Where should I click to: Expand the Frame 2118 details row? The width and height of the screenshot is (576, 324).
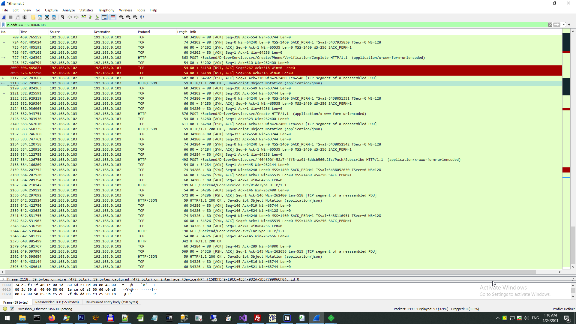click(x=3, y=279)
